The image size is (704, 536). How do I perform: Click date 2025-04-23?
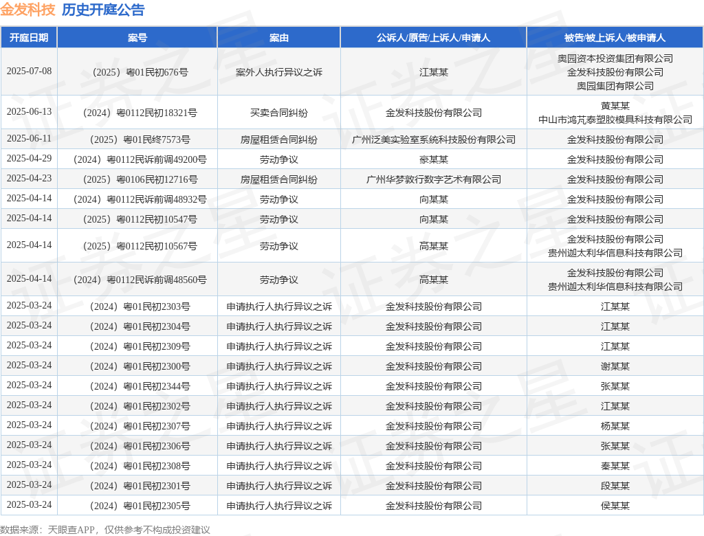[29, 178]
